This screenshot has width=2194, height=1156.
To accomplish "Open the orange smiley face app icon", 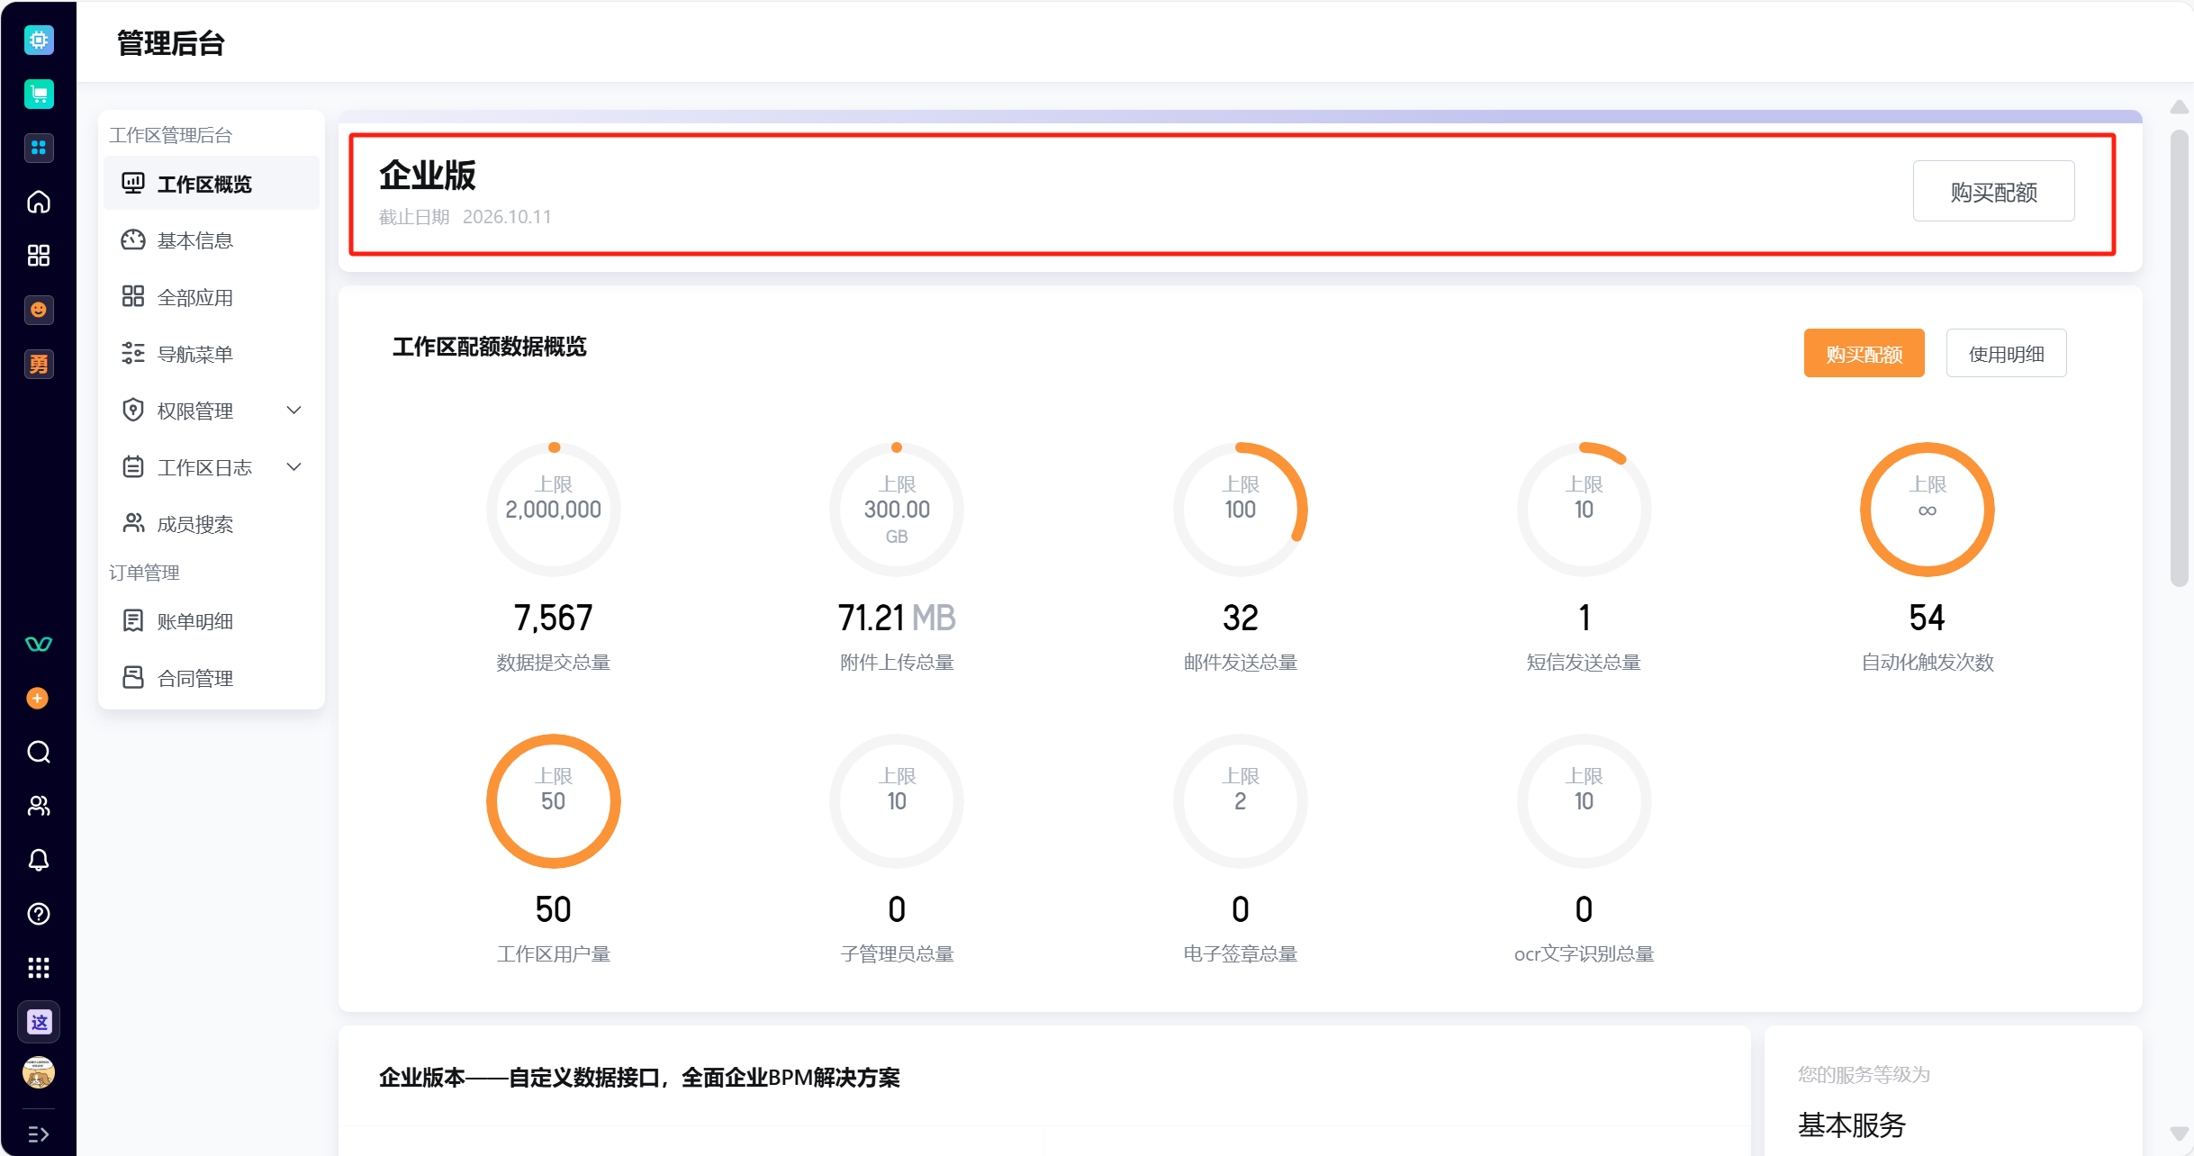I will 39,310.
